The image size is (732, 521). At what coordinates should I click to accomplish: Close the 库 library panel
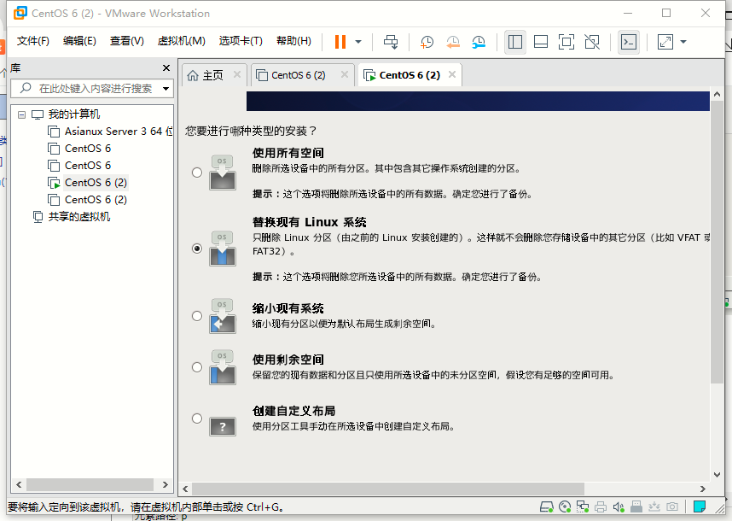pyautogui.click(x=166, y=68)
